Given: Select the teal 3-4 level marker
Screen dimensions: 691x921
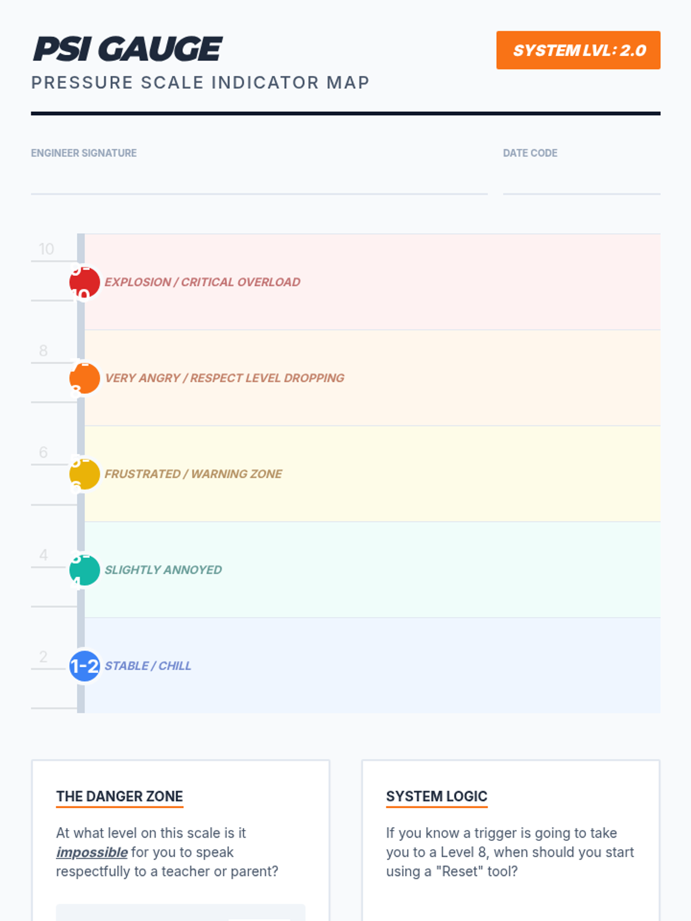Looking at the screenshot, I should [x=85, y=570].
